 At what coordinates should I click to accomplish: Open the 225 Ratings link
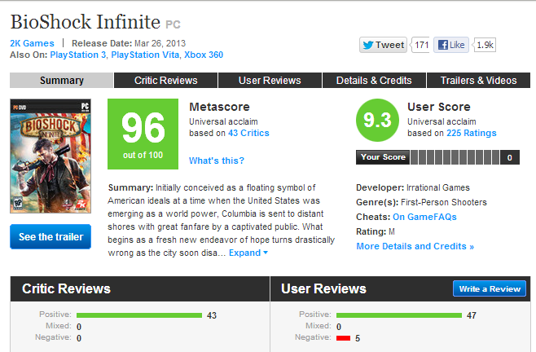(x=472, y=133)
